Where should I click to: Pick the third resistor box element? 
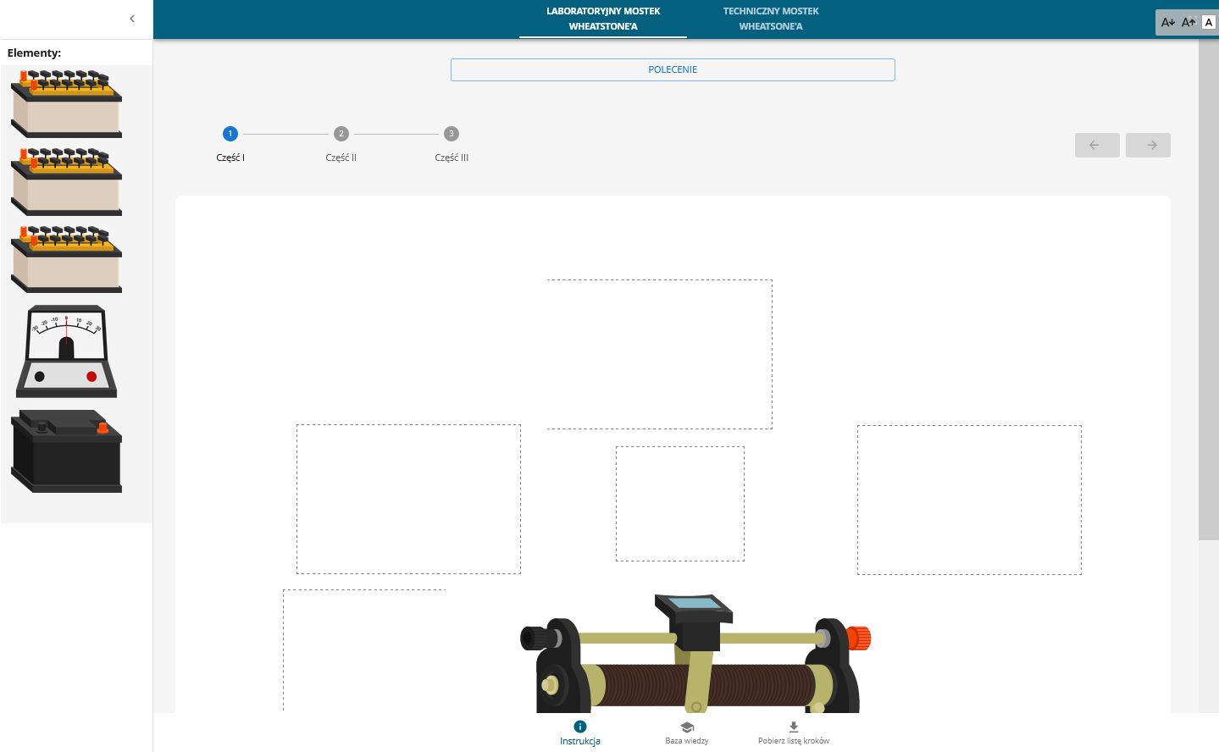(x=66, y=259)
